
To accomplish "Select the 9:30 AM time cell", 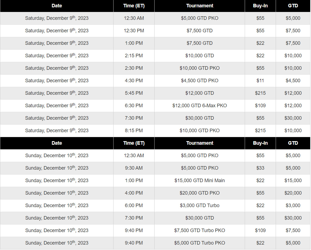I will click(x=134, y=168).
